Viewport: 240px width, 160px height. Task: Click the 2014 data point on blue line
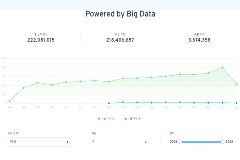pos(123,102)
